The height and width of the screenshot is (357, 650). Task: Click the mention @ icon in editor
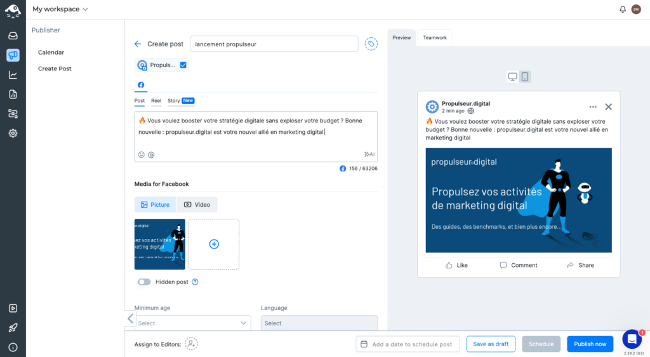pos(151,155)
